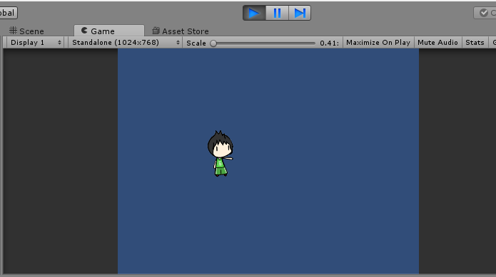Image resolution: width=496 pixels, height=277 pixels.
Task: Open the Collab checkmark button
Action: 485,13
